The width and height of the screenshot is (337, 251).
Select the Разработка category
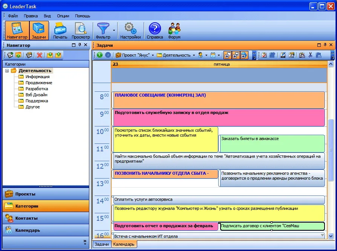[37, 89]
